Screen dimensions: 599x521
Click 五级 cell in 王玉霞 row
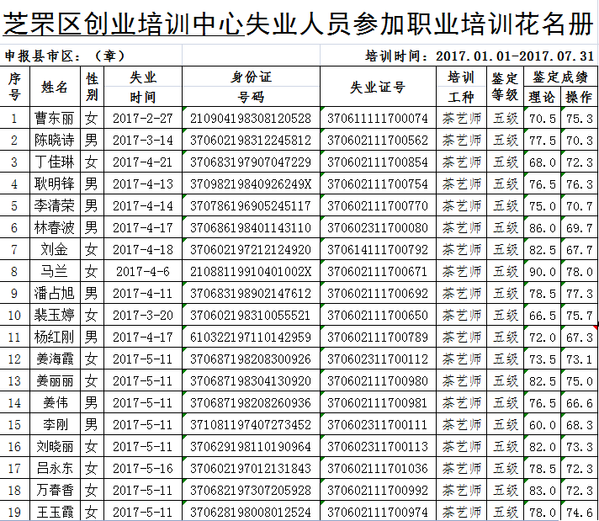click(x=505, y=512)
